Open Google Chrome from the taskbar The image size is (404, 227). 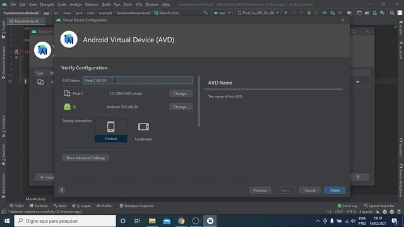[x=181, y=221]
